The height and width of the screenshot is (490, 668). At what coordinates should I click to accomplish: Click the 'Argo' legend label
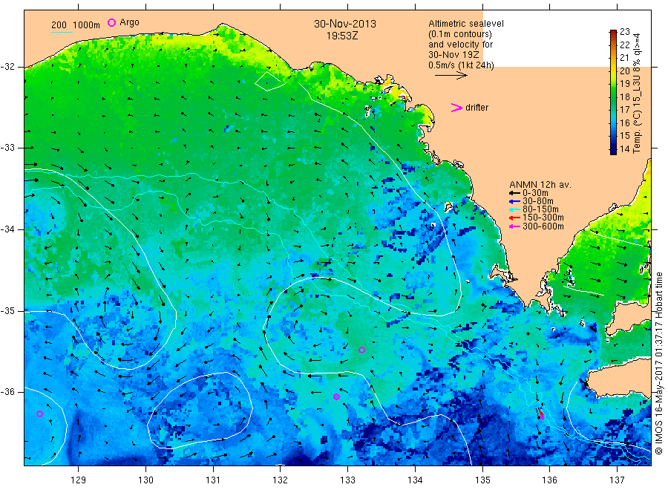point(129,22)
